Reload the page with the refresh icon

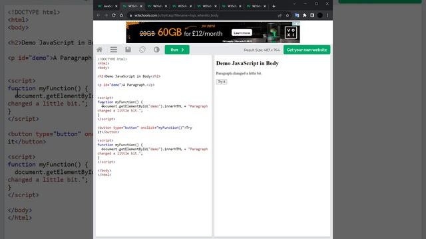click(x=114, y=15)
